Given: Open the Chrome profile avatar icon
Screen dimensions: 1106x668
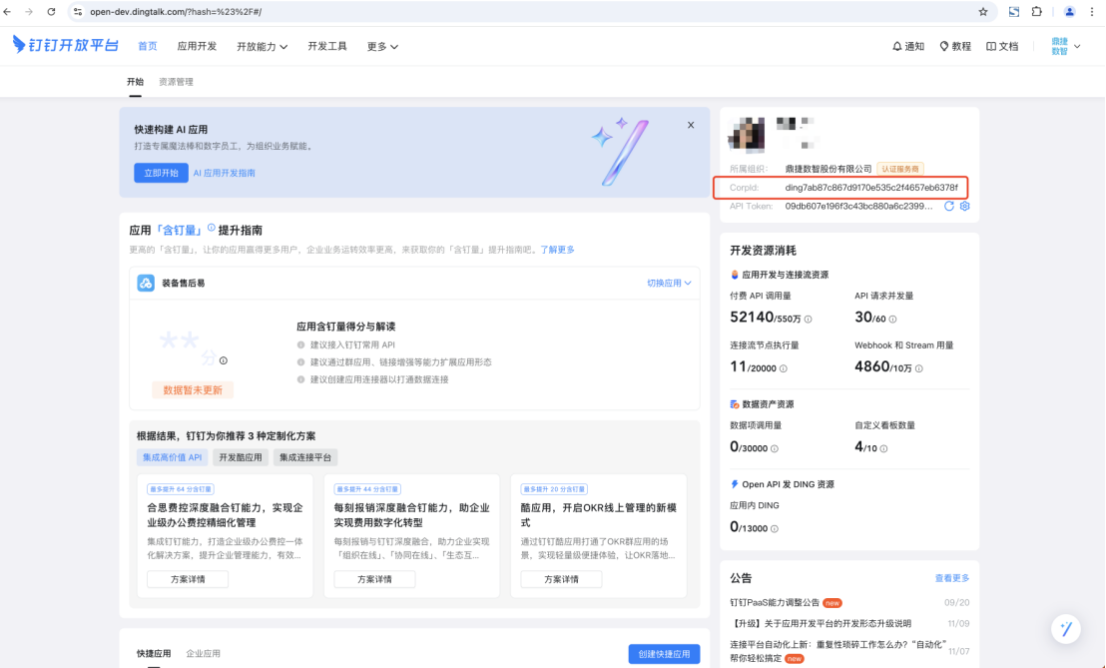Looking at the screenshot, I should (1069, 11).
